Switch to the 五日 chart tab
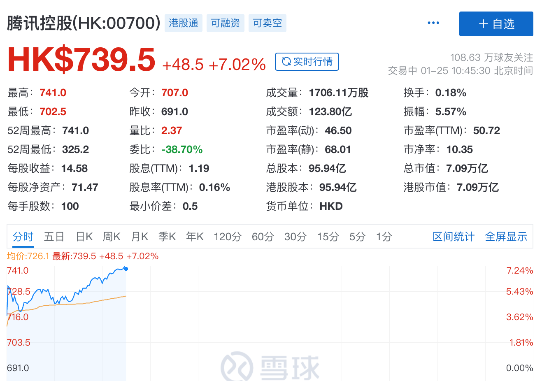This screenshot has height=381, width=549. pyautogui.click(x=54, y=237)
